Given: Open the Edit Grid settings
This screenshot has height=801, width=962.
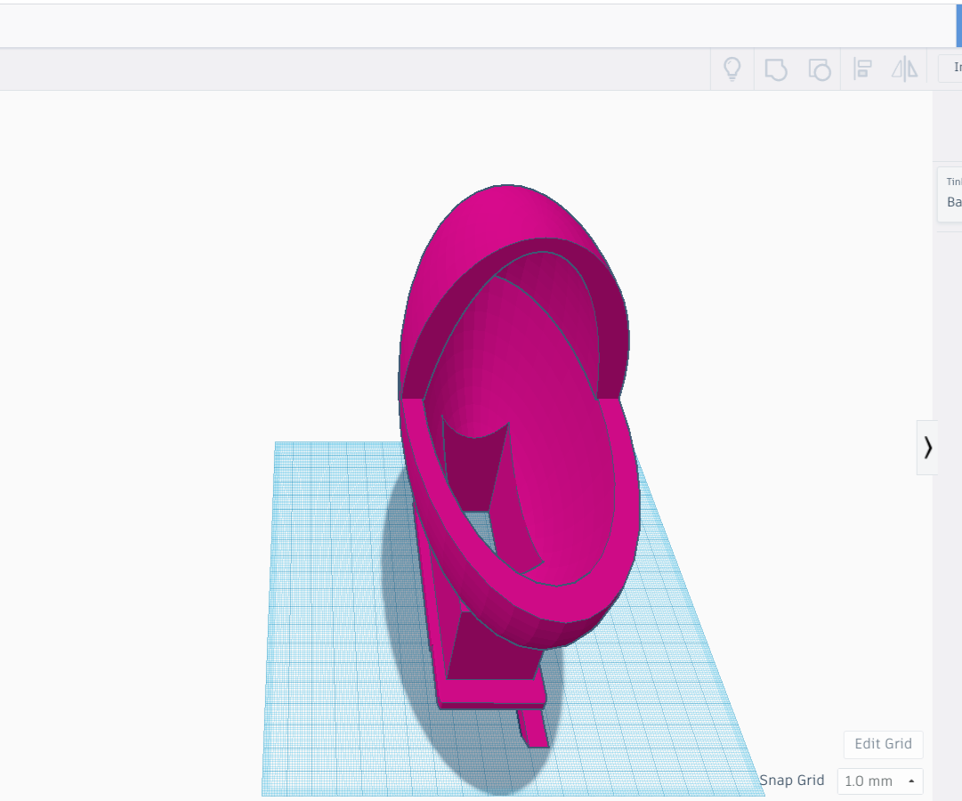Looking at the screenshot, I should 884,744.
